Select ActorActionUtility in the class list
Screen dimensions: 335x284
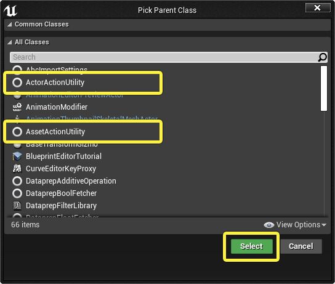[x=55, y=83]
